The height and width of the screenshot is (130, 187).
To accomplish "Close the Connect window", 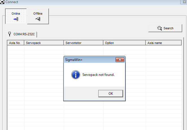I will tap(184, 2).
